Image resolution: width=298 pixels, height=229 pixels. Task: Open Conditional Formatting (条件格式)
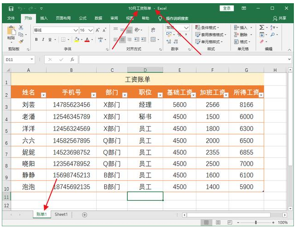tap(209, 28)
